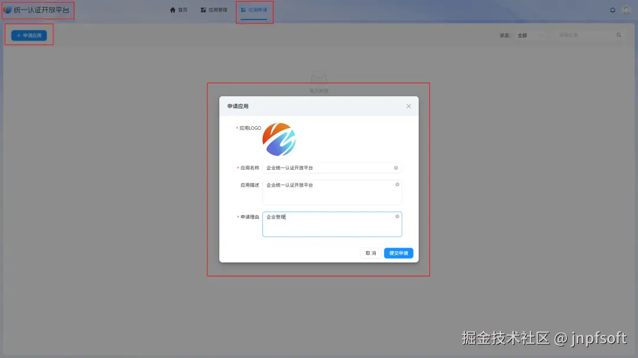The width and height of the screenshot is (638, 358).
Task: Focus the 应用名称 input field
Action: click(x=332, y=168)
